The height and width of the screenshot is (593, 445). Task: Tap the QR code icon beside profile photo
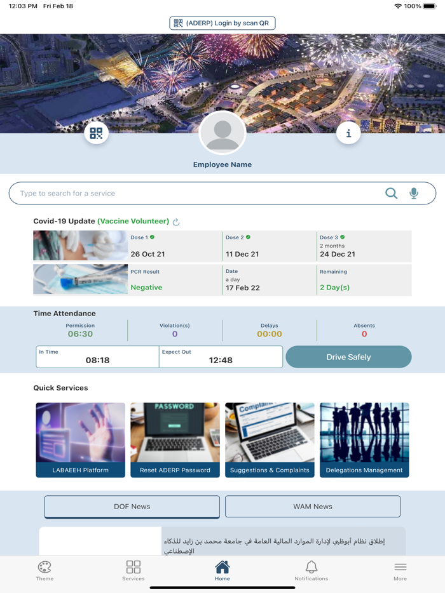[x=96, y=133]
